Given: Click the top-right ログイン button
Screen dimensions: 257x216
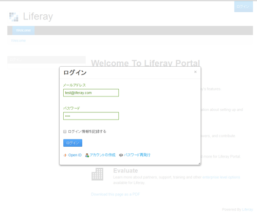Looking at the screenshot, I should pyautogui.click(x=244, y=7).
